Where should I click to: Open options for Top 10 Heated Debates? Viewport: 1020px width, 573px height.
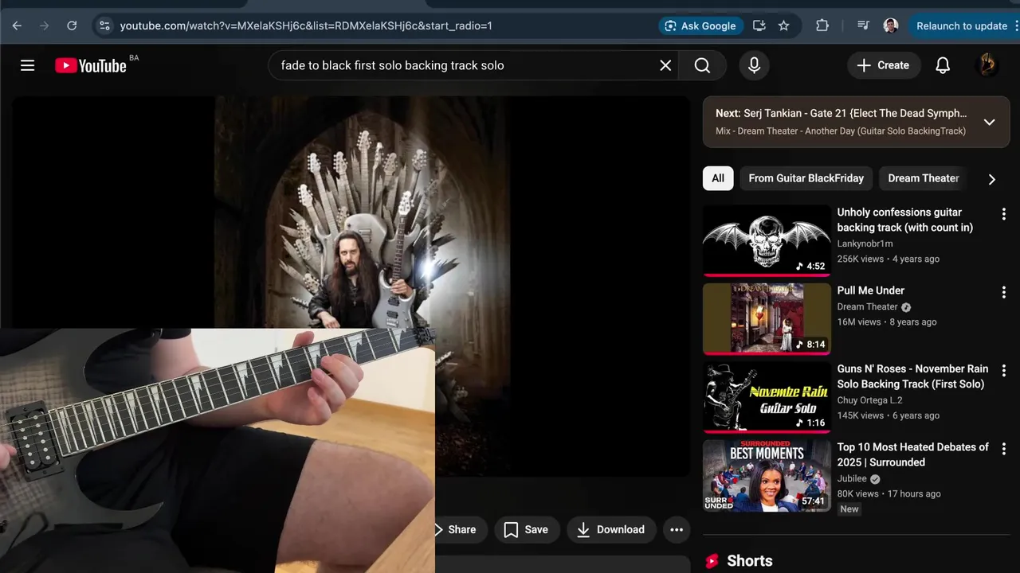point(1003,448)
